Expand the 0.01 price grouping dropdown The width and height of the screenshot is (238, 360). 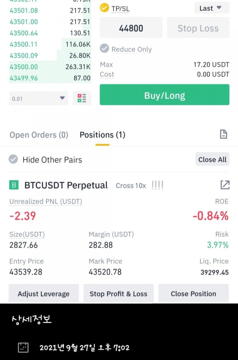[x=39, y=98]
